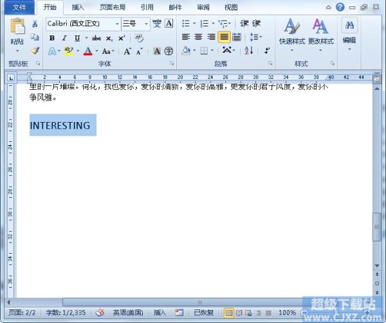Image resolution: width=386 pixels, height=323 pixels.
Task: Toggle superscript formatting
Action: [x=122, y=38]
